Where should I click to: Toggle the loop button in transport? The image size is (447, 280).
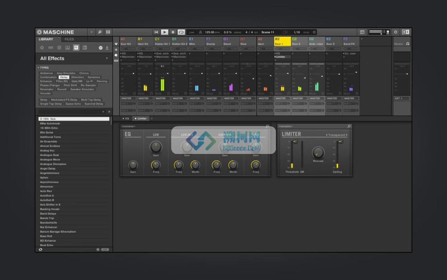click(181, 32)
